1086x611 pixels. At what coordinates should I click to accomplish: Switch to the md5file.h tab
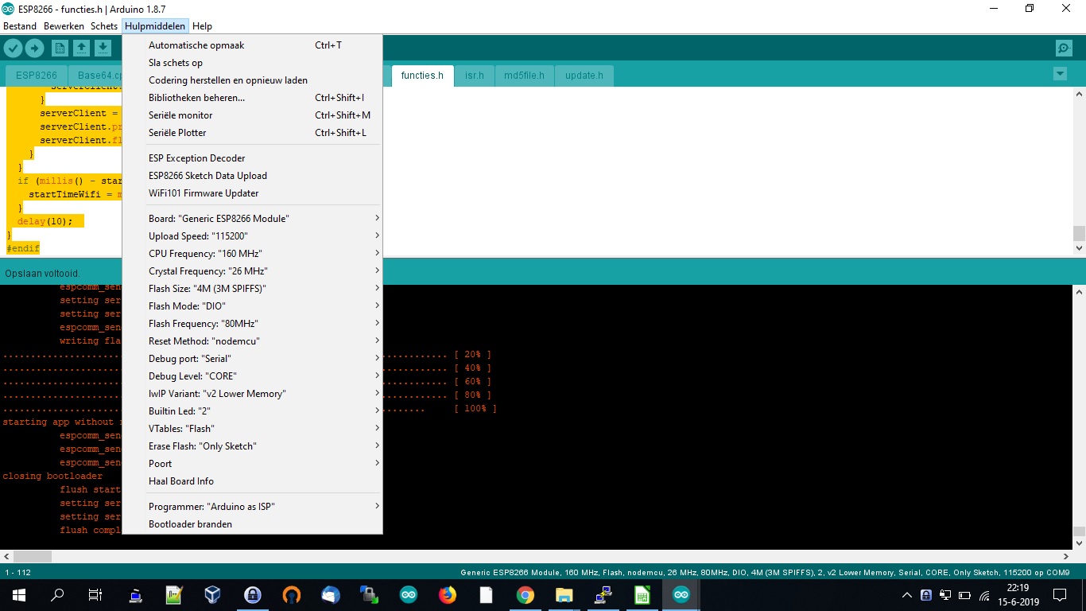525,76
